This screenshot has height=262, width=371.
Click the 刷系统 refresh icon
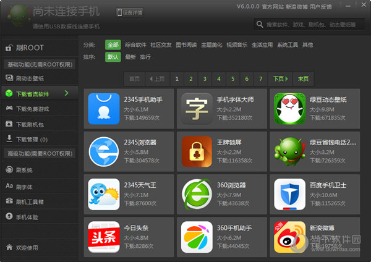click(9, 169)
